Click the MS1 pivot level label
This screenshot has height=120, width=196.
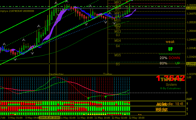pos(118,20)
